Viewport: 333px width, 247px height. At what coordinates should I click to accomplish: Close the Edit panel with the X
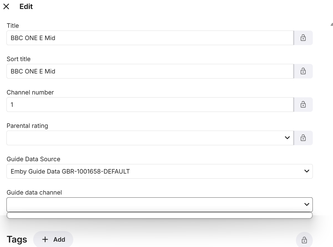[6, 6]
